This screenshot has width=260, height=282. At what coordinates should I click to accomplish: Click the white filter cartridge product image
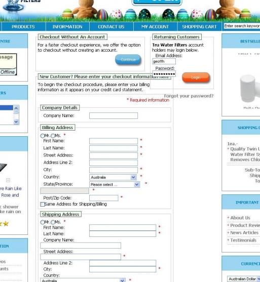click(248, 88)
